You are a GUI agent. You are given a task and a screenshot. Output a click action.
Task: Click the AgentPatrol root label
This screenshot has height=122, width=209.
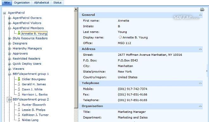click(16, 13)
